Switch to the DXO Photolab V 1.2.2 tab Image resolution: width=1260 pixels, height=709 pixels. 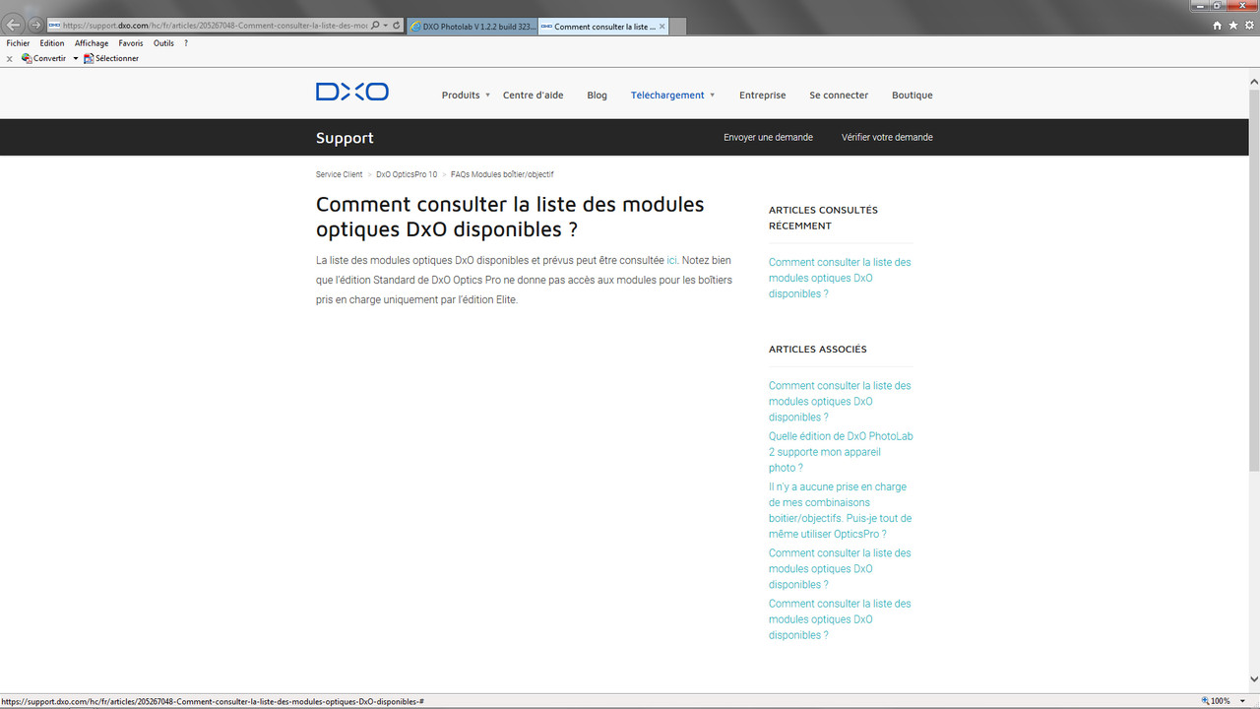tap(472, 27)
